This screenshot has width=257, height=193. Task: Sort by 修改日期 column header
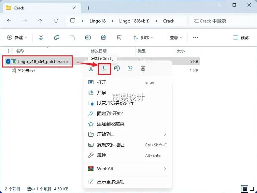pos(99,51)
